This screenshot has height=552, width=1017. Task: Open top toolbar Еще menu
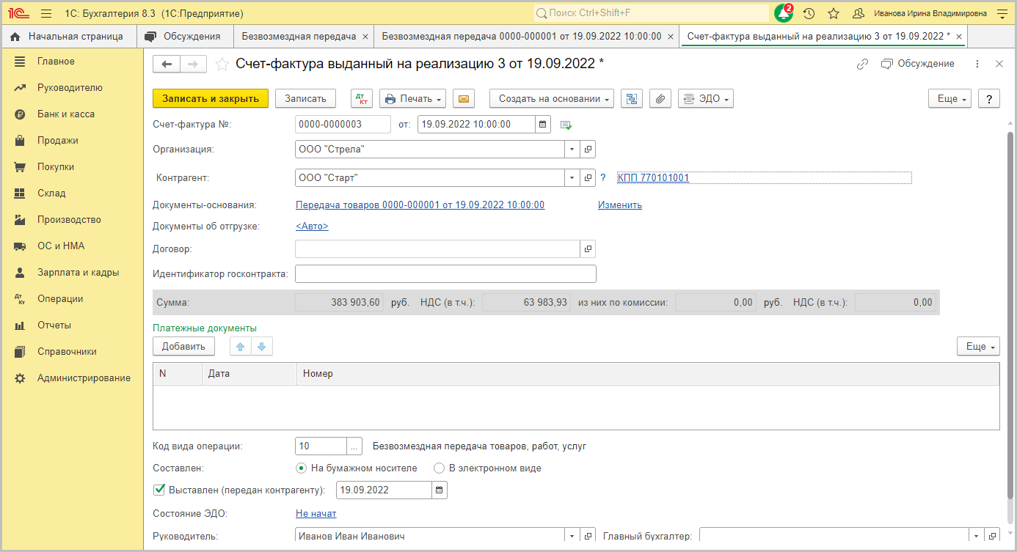950,99
